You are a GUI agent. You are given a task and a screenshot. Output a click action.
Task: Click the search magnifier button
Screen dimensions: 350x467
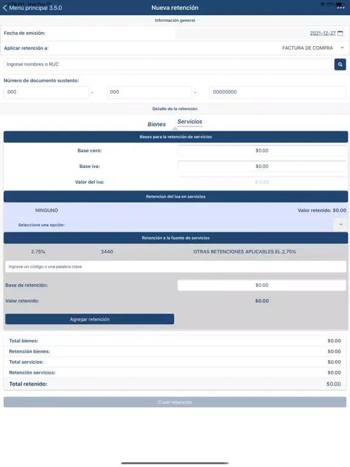click(x=340, y=64)
